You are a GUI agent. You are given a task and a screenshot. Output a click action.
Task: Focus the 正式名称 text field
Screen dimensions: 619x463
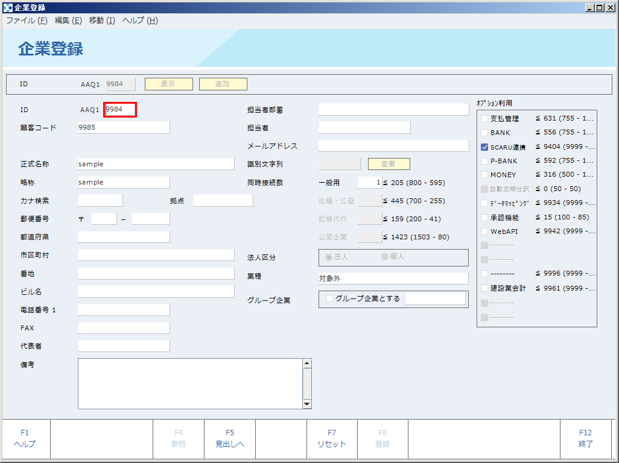click(x=156, y=164)
